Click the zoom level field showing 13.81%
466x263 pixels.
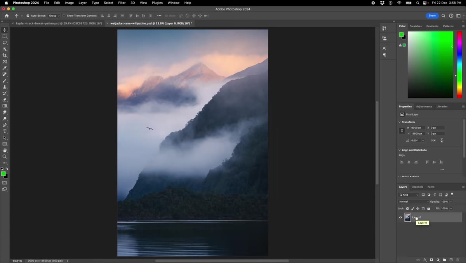pyautogui.click(x=17, y=261)
